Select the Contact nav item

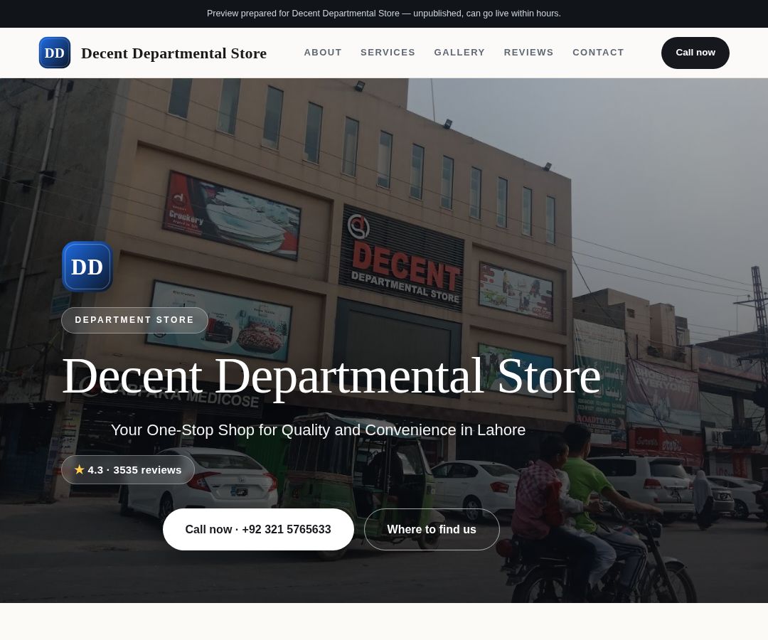tap(598, 53)
